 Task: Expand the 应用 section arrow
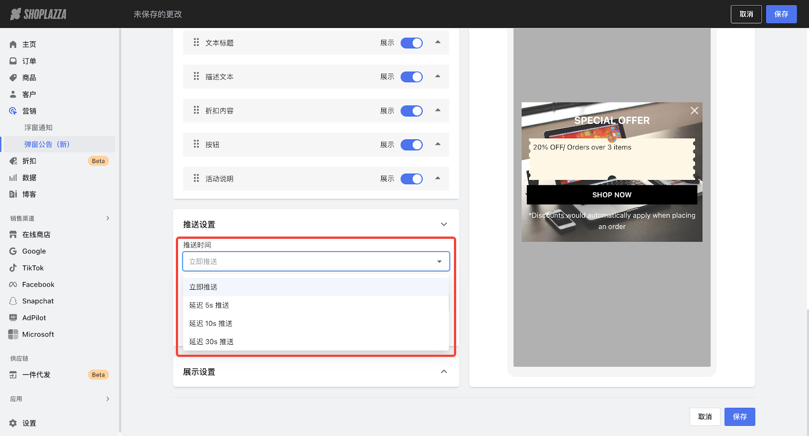pyautogui.click(x=108, y=399)
